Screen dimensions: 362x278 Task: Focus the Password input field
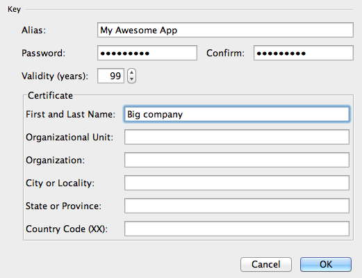click(147, 53)
